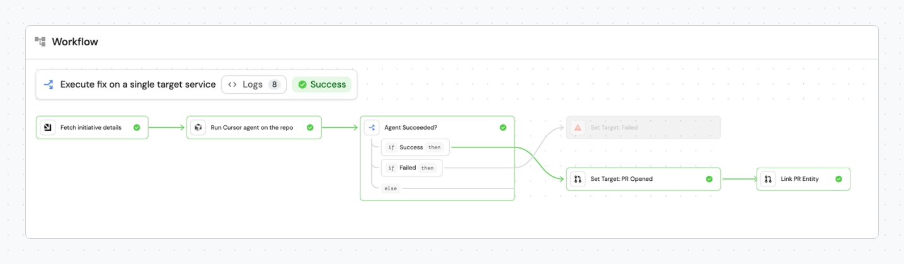
Task: Click the Fetch initiative details node icon
Action: (x=48, y=127)
